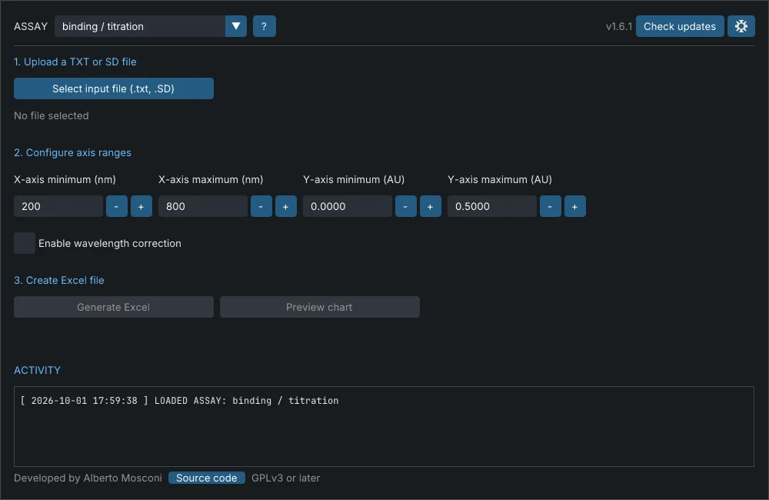Click the 'Developed by Alberto Mosconi' text
This screenshot has width=769, height=500.
tap(88, 478)
